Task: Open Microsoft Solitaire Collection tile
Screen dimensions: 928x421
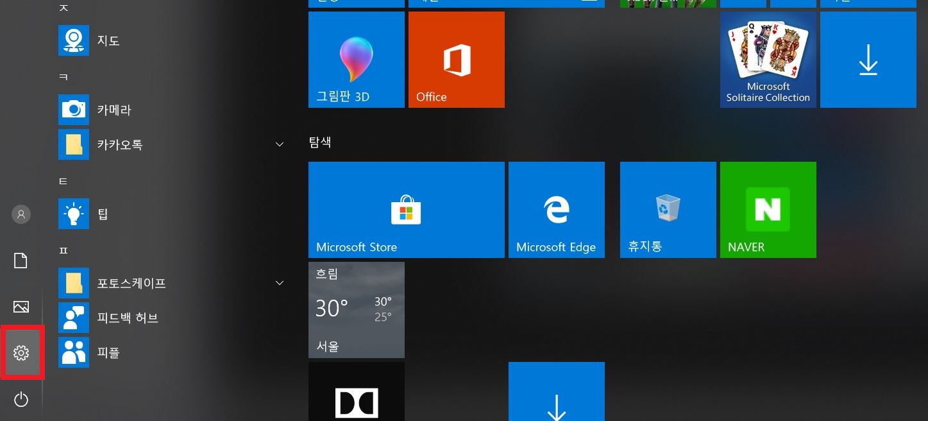Action: pyautogui.click(x=768, y=60)
